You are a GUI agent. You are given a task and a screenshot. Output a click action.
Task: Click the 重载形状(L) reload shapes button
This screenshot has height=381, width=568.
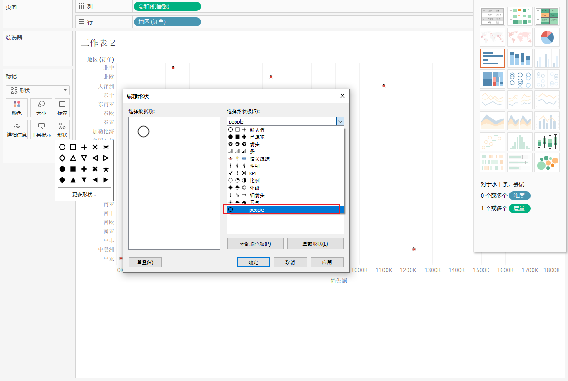pos(316,243)
